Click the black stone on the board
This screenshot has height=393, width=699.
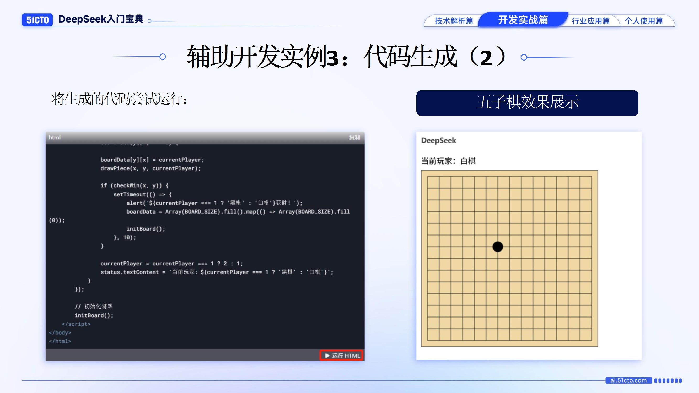pos(498,247)
